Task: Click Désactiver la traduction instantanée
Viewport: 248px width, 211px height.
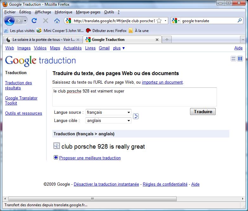Action: (106, 184)
